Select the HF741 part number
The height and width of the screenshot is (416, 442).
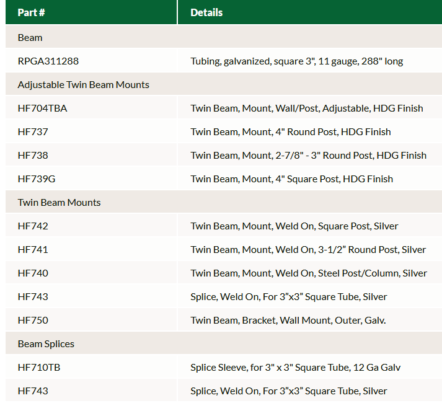click(x=33, y=249)
